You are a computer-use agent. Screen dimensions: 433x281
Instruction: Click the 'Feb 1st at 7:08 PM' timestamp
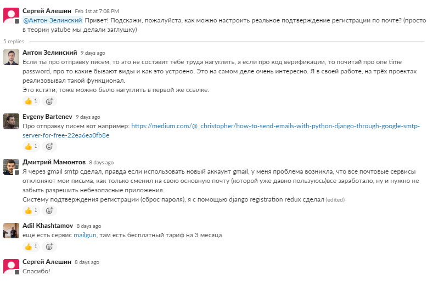97,12
